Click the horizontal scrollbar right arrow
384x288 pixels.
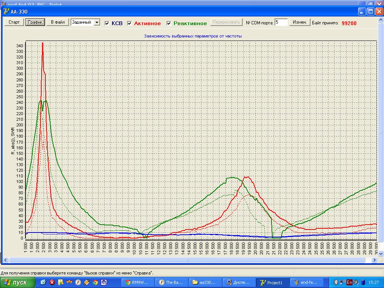pyautogui.click(x=374, y=260)
